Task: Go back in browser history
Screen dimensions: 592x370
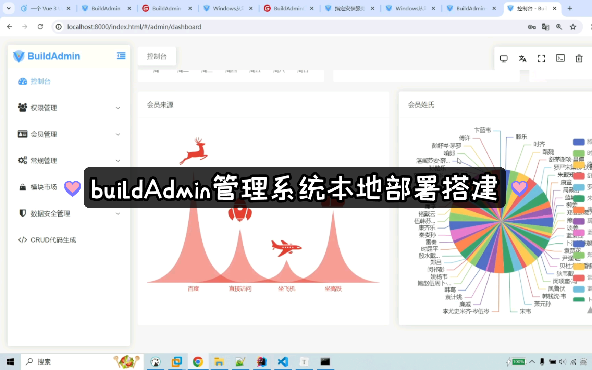Action: (x=10, y=27)
